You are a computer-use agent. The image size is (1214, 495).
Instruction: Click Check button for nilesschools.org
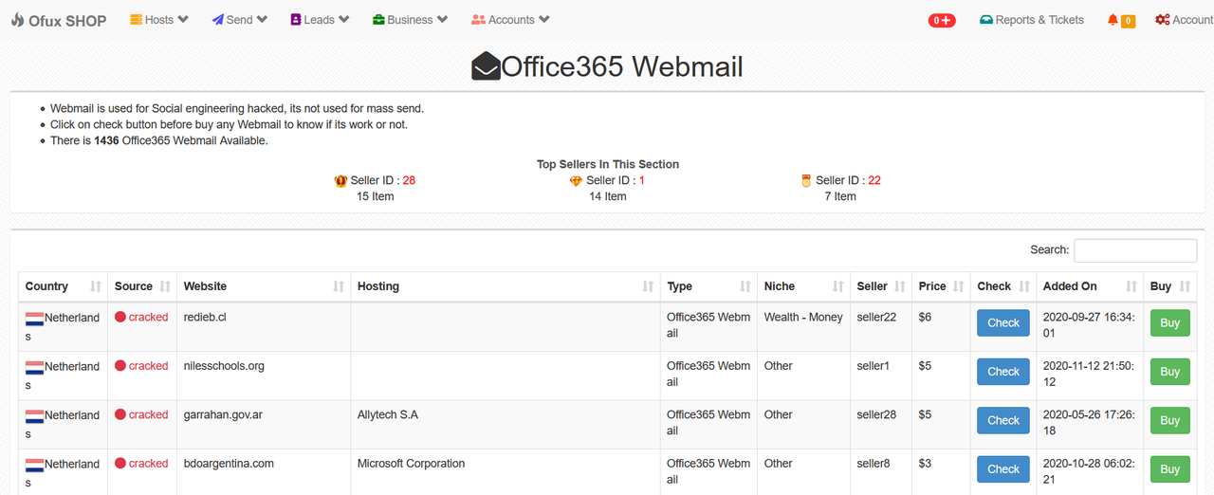(1003, 372)
